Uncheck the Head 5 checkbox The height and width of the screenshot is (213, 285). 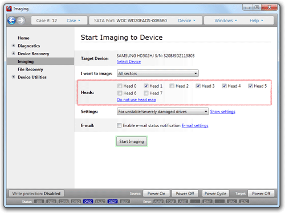click(x=250, y=86)
